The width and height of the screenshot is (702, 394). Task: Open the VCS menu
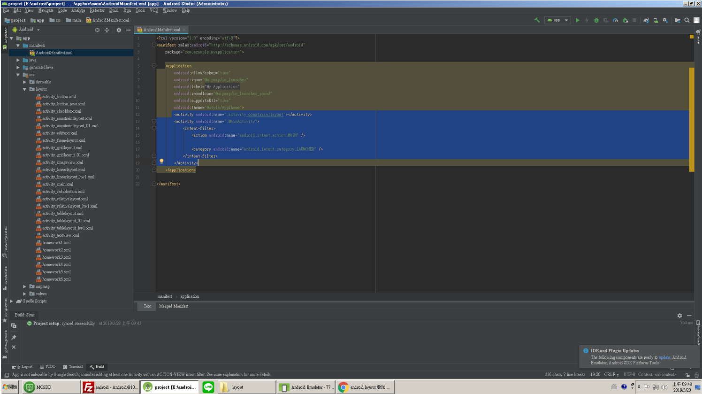point(153,10)
